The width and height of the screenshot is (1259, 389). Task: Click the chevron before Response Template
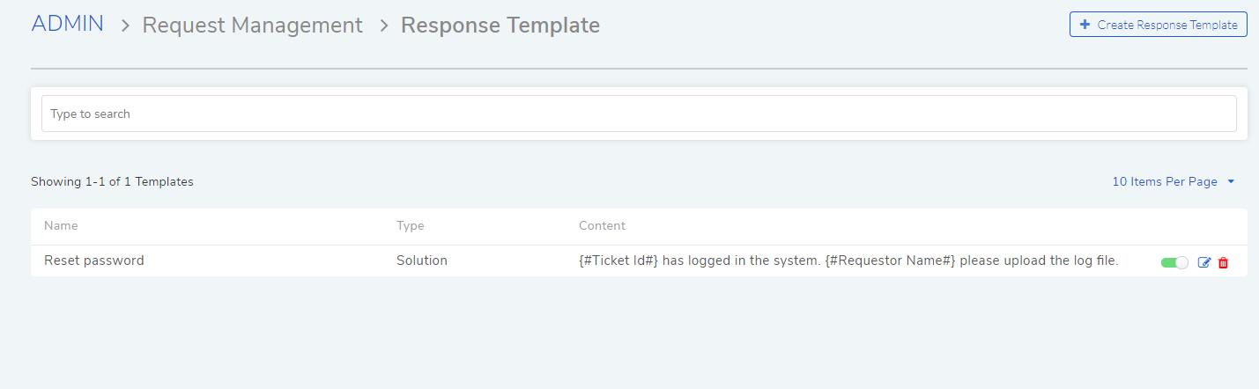[x=384, y=26]
